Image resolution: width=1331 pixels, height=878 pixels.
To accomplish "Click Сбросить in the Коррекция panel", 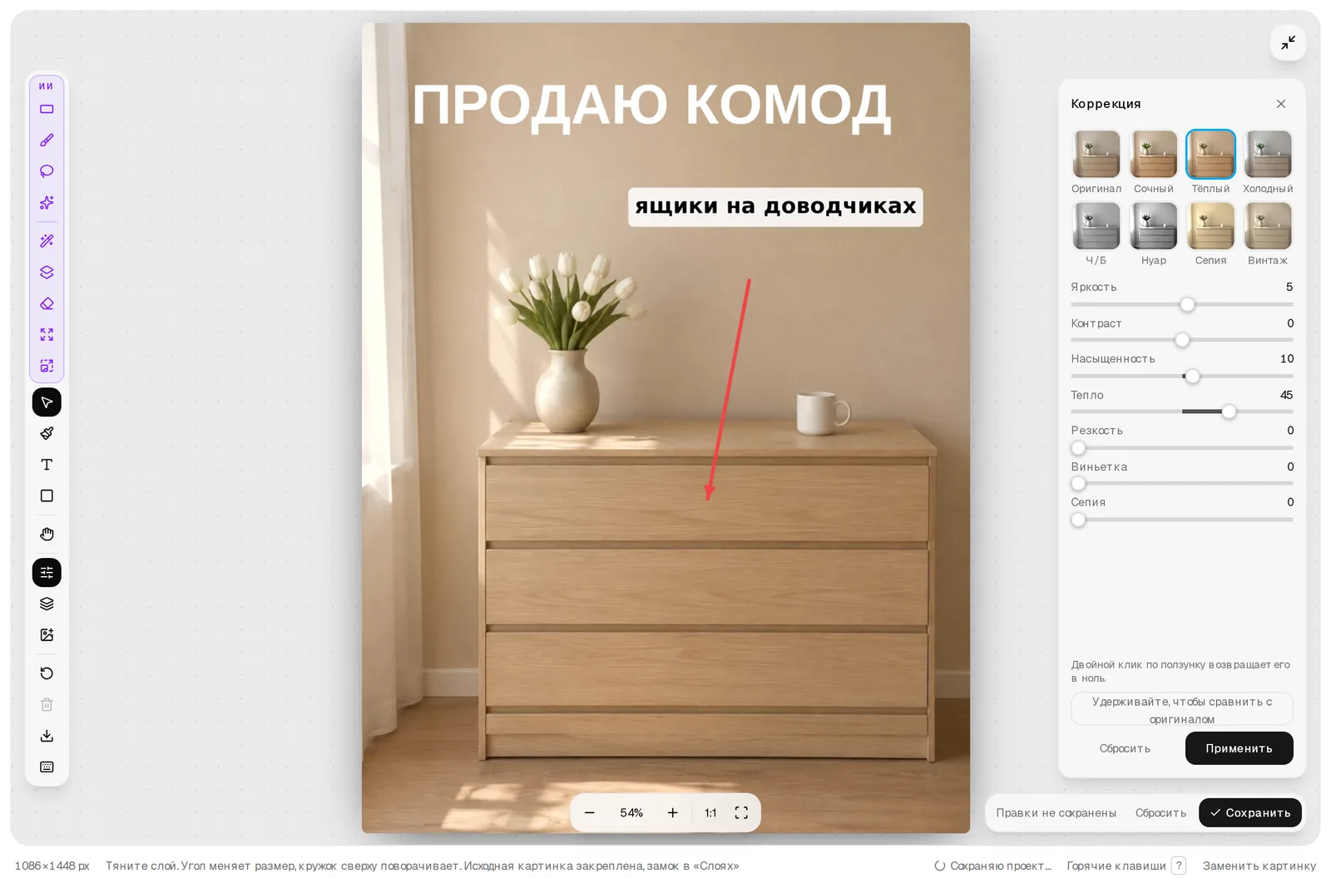I will pos(1125,748).
